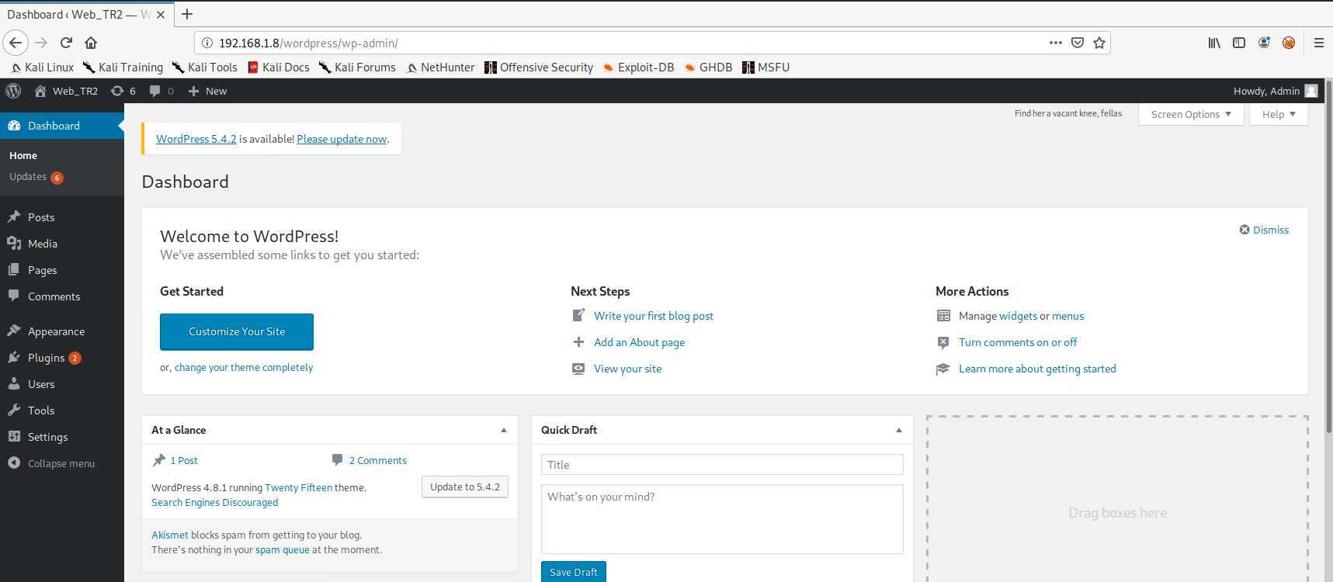Collapse the At a Glance box
This screenshot has height=582, width=1333.
(x=504, y=430)
